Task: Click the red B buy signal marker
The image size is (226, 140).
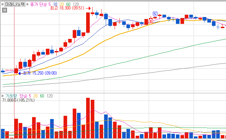Action: pyautogui.click(x=151, y=21)
